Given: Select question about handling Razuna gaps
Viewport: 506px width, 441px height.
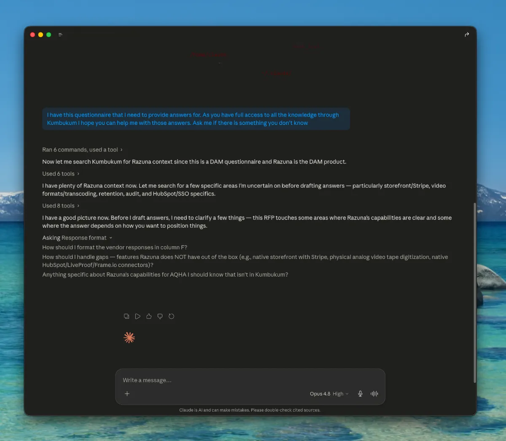Looking at the screenshot, I should [245, 261].
